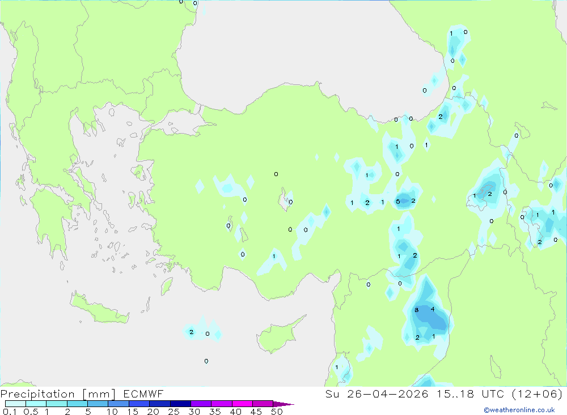Viewport: 567px width, 415px height.
Task: Click the '(12+06)' forecast run label
Action: tap(538, 393)
